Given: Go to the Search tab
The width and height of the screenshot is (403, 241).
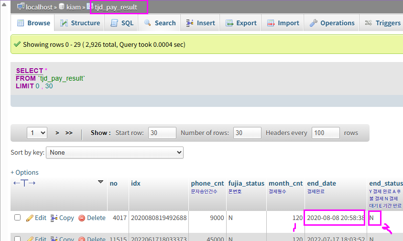Looking at the screenshot, I should coord(160,23).
